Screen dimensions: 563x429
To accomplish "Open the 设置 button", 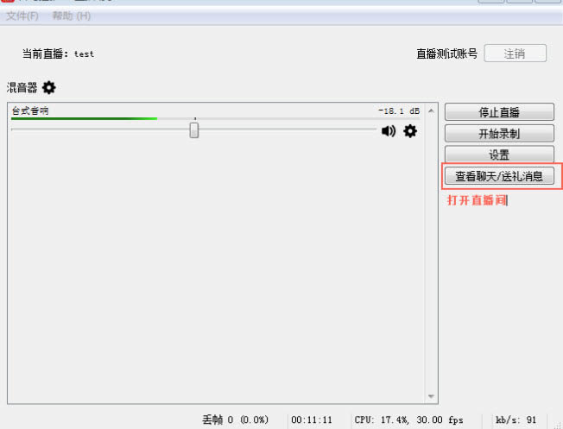I will (x=499, y=155).
